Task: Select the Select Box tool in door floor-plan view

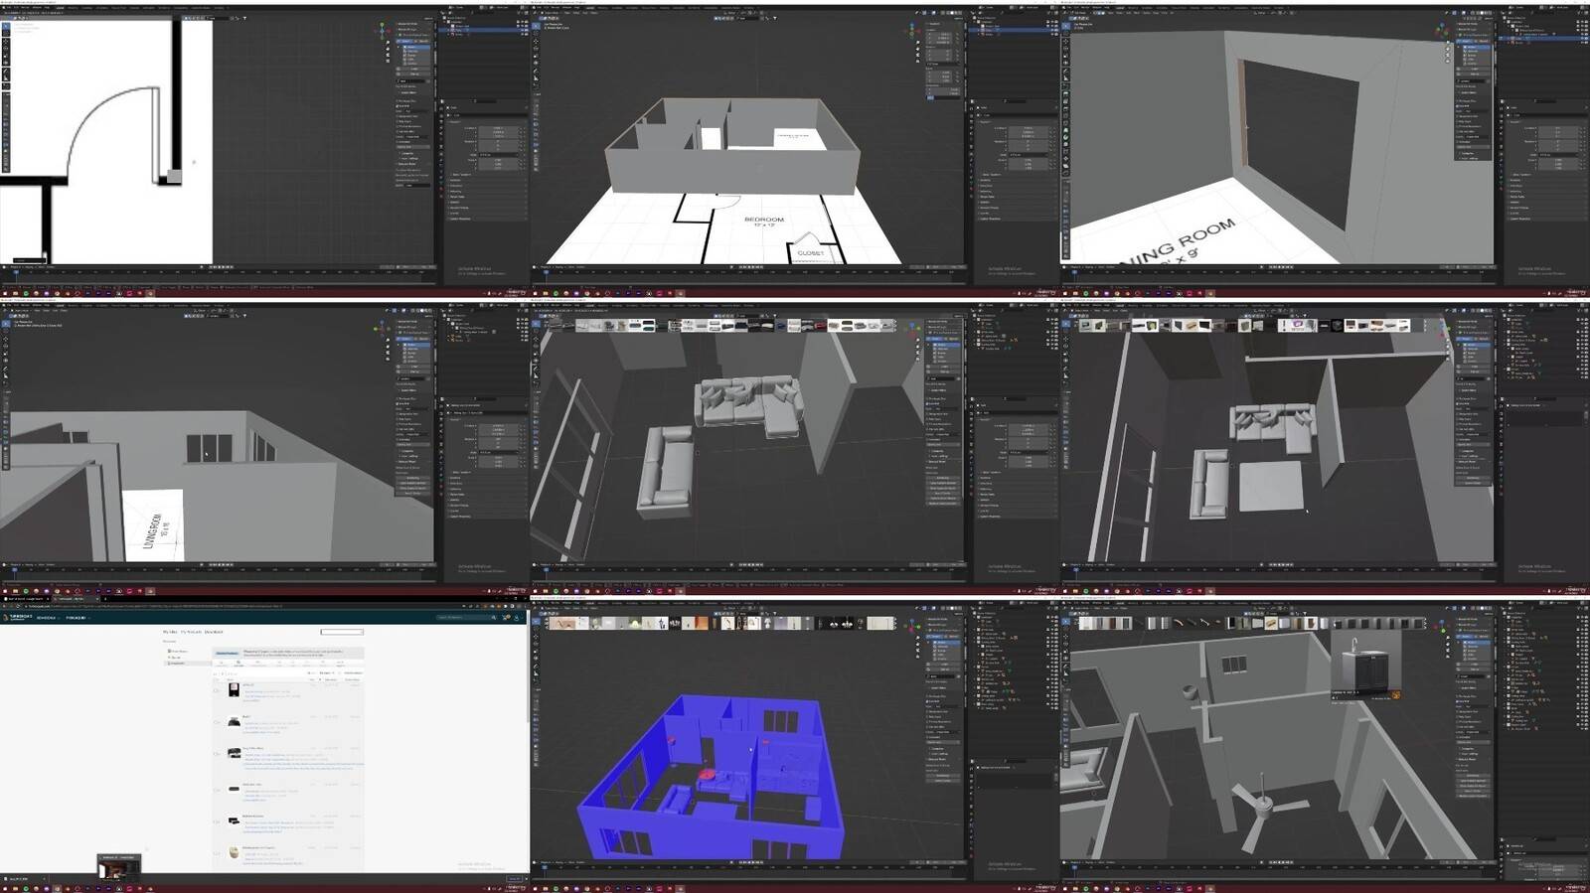Action: pos(5,27)
